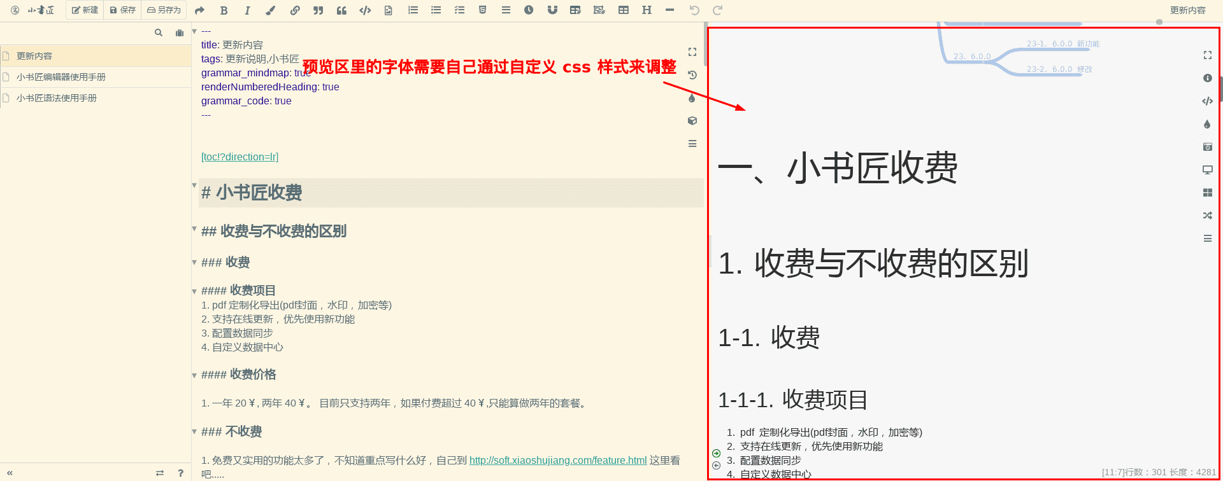Open 小书匠语法使用手册 document
1223x481 pixels.
96,98
